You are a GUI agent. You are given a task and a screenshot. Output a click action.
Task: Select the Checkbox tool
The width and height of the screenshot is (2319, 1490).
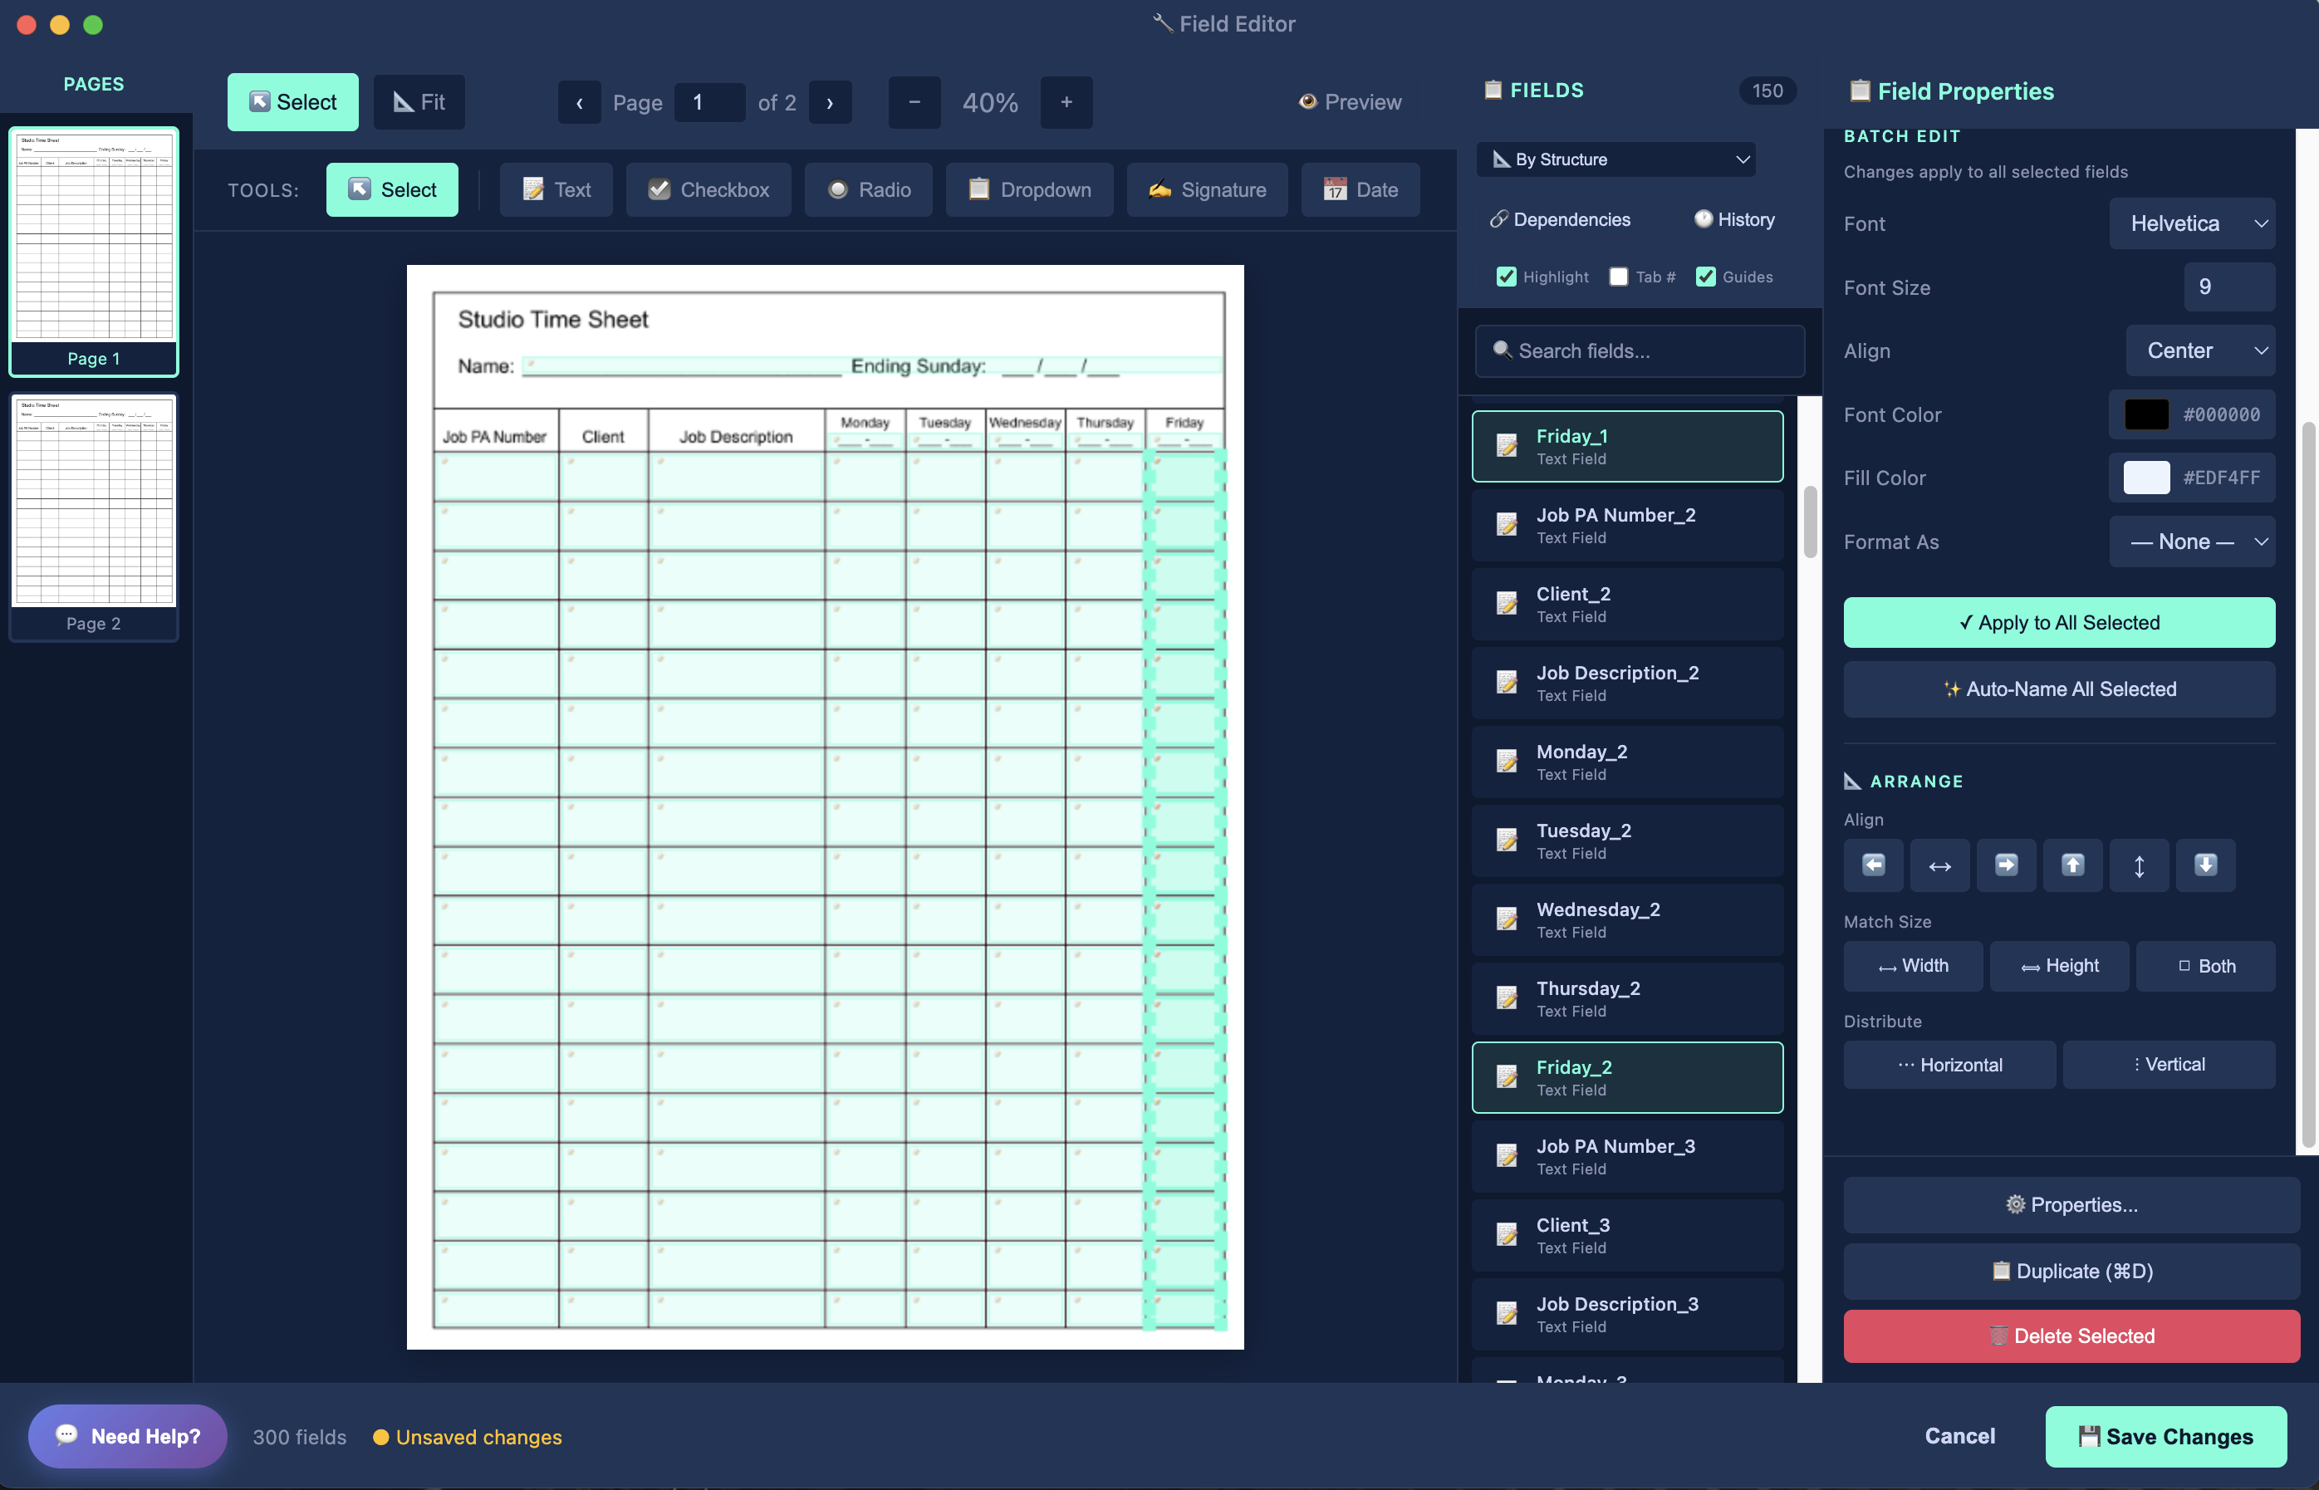708,189
